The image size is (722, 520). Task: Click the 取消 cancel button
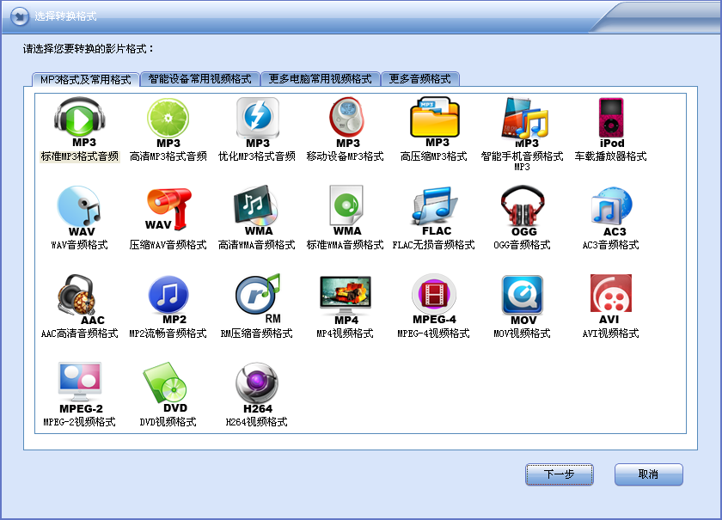point(648,474)
